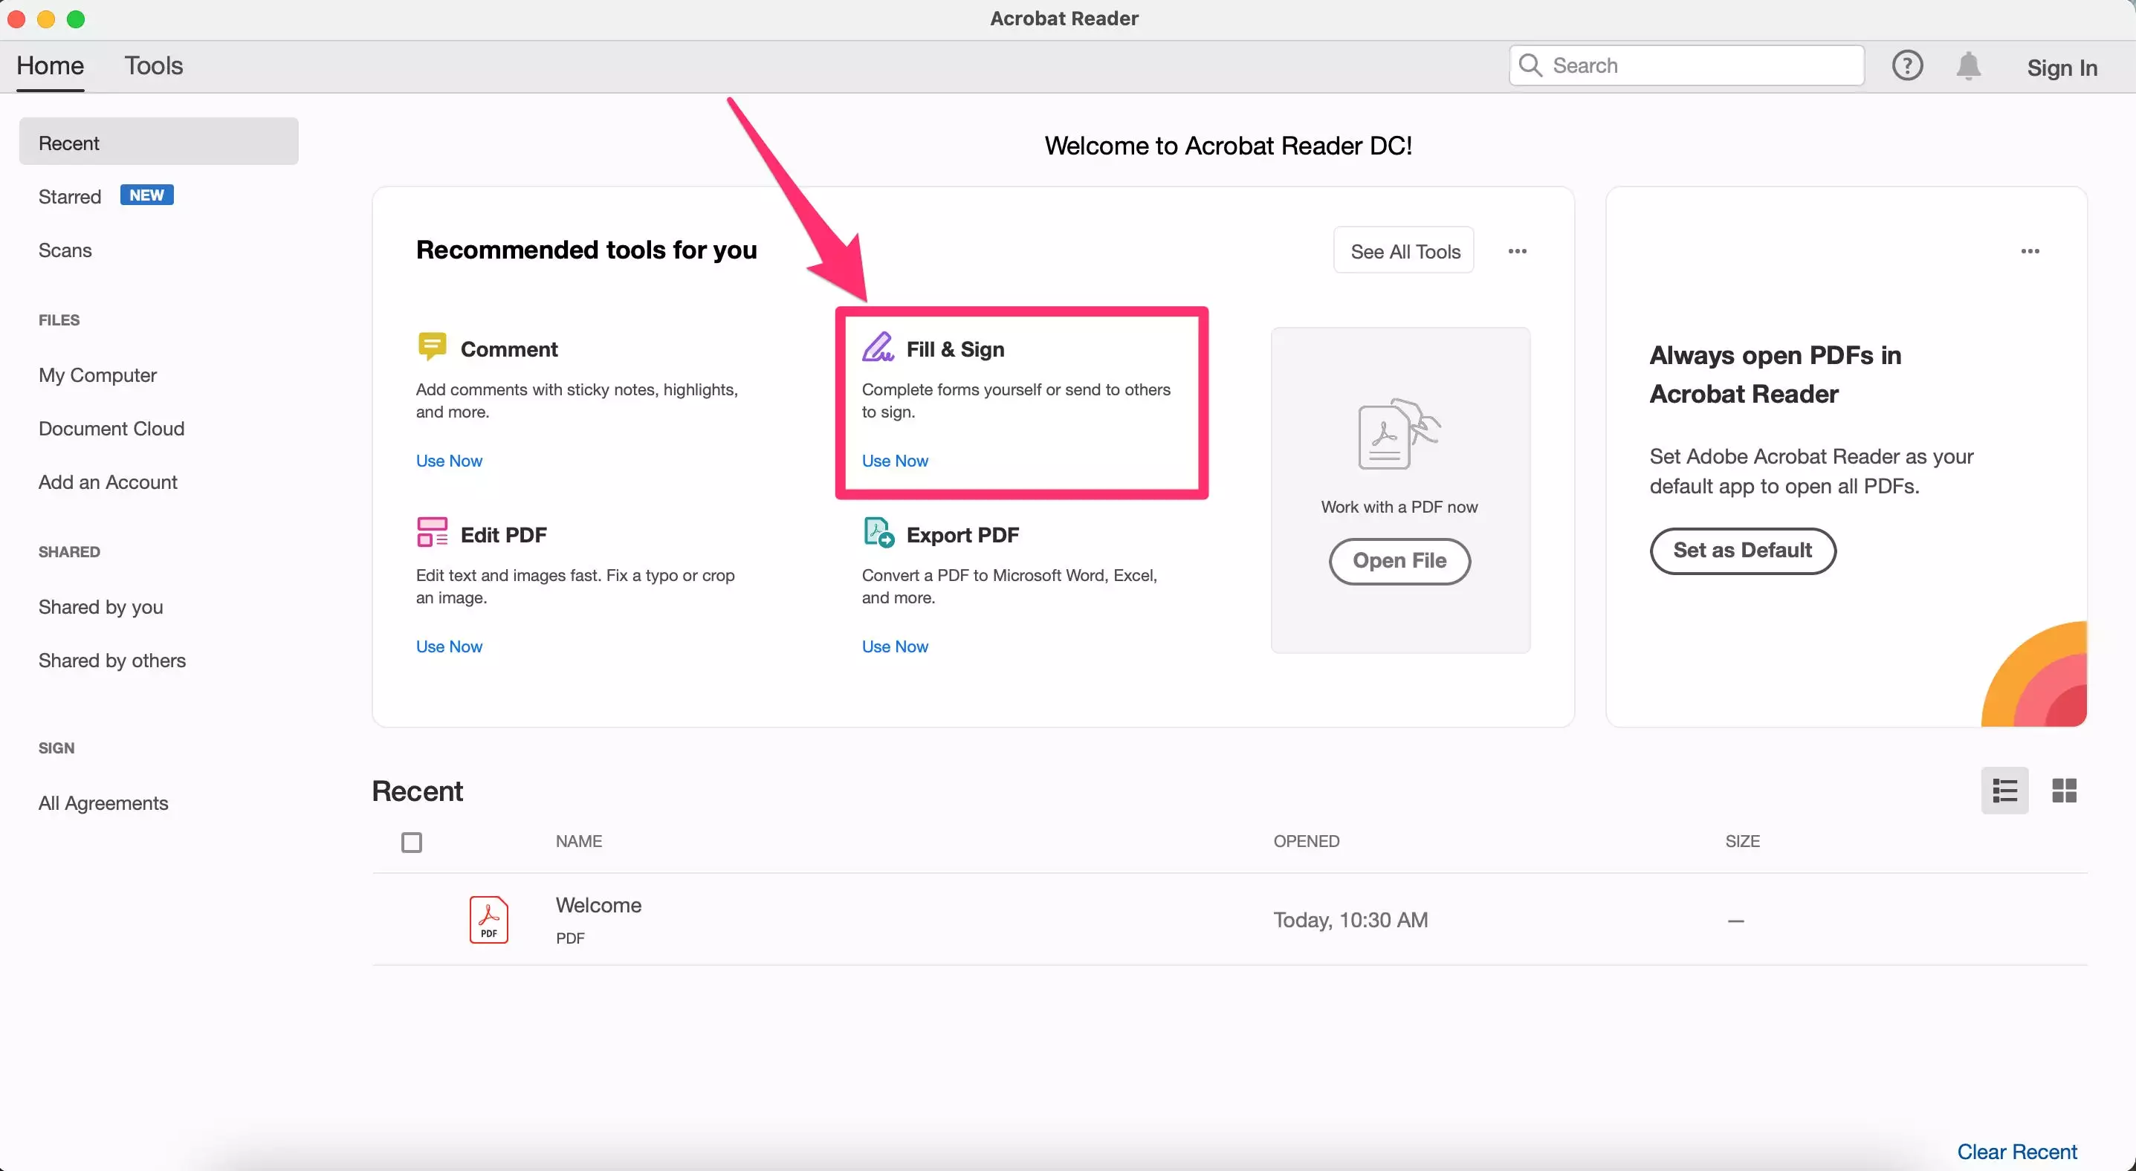Click the Comment tool title

pos(509,349)
